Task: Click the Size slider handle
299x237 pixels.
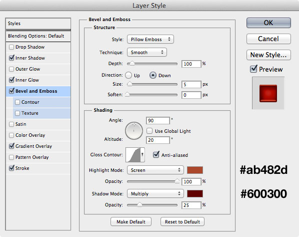Action: (x=129, y=84)
